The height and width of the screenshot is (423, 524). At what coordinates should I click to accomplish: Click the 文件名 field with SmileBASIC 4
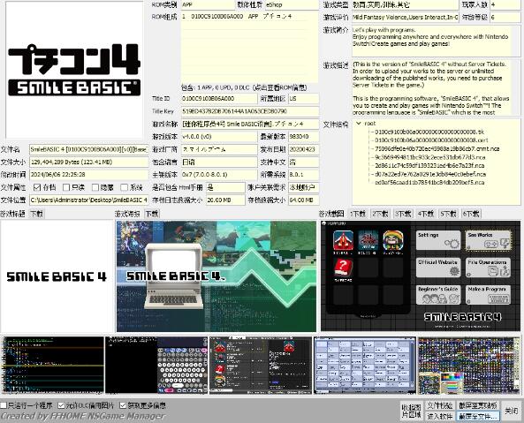pyautogui.click(x=88, y=149)
